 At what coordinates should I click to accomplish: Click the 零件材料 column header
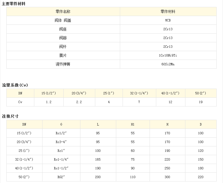[x=168, y=11]
